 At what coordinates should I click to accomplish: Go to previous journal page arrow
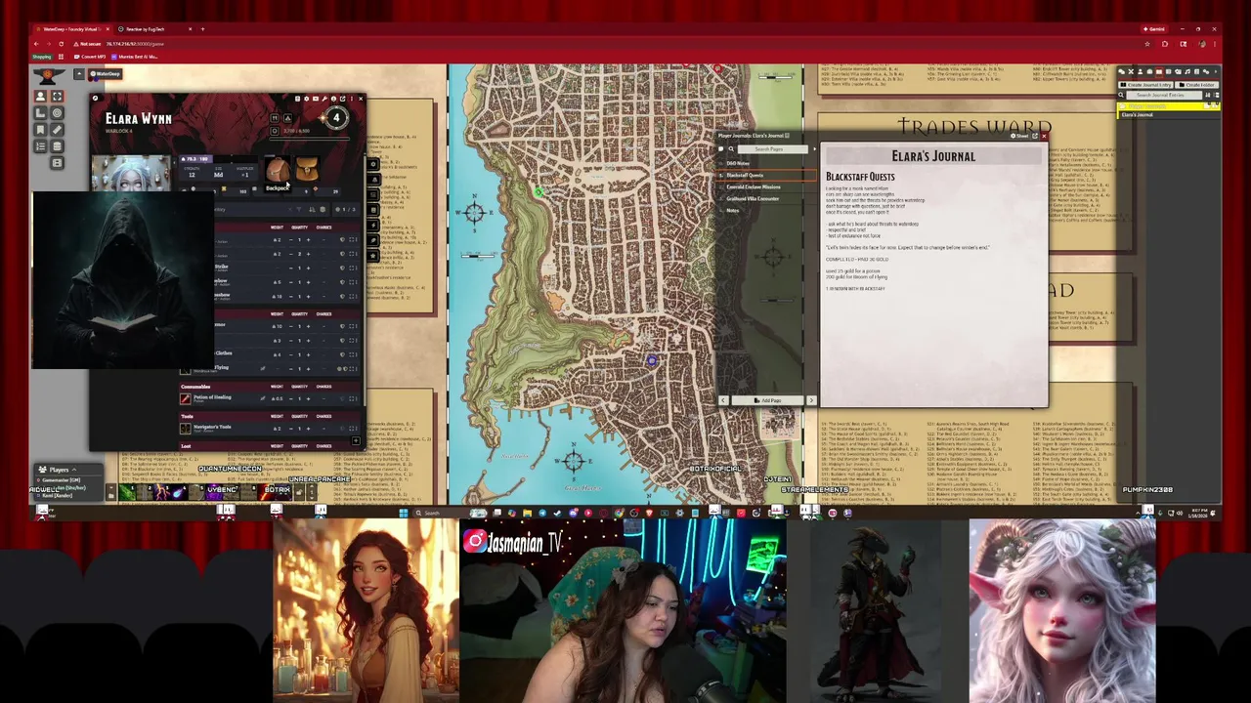pos(723,400)
